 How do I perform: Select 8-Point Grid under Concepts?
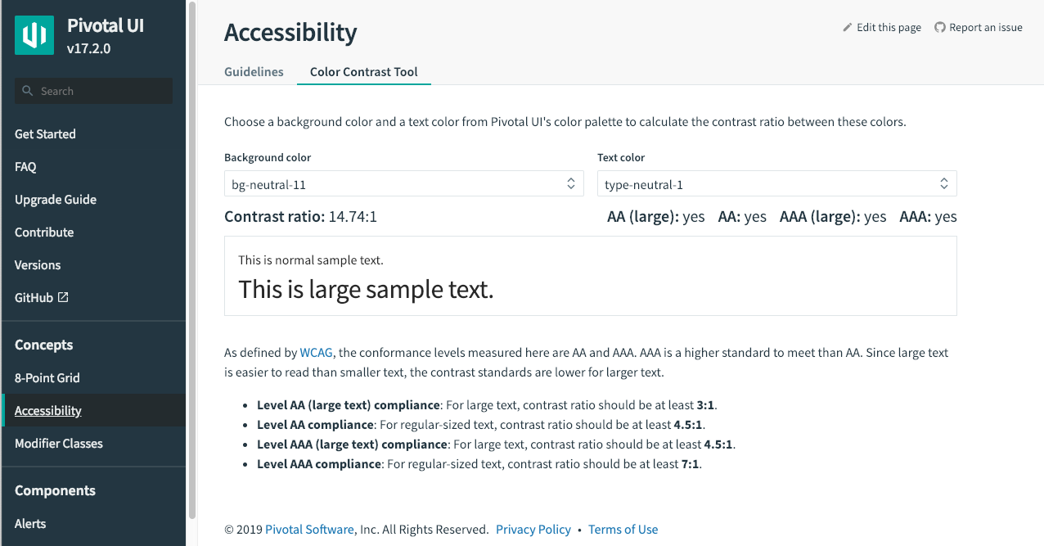pyautogui.click(x=47, y=377)
